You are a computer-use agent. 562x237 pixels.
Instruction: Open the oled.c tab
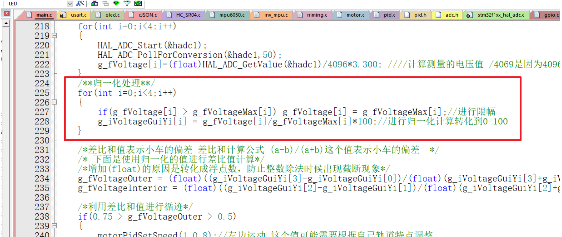click(x=108, y=15)
